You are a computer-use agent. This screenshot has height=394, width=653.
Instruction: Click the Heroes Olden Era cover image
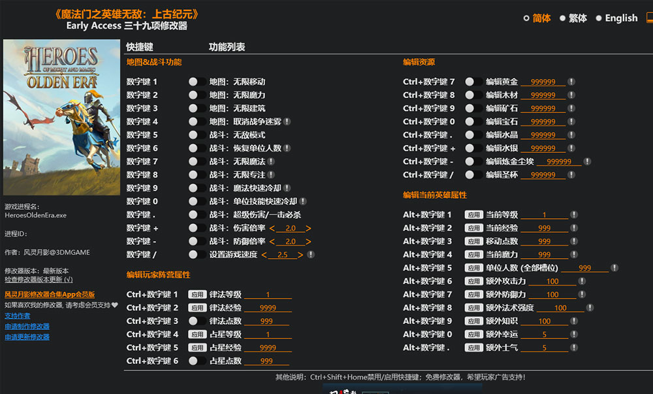coord(61,117)
